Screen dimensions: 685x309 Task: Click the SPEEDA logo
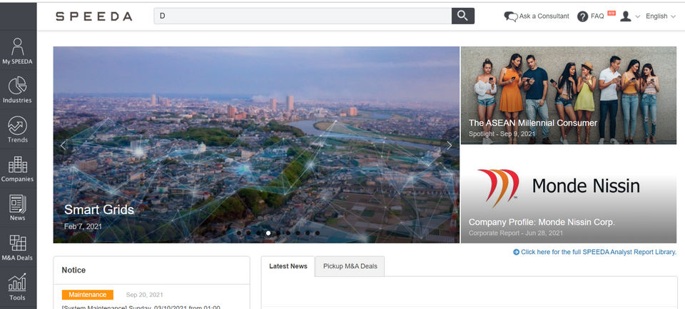[93, 16]
